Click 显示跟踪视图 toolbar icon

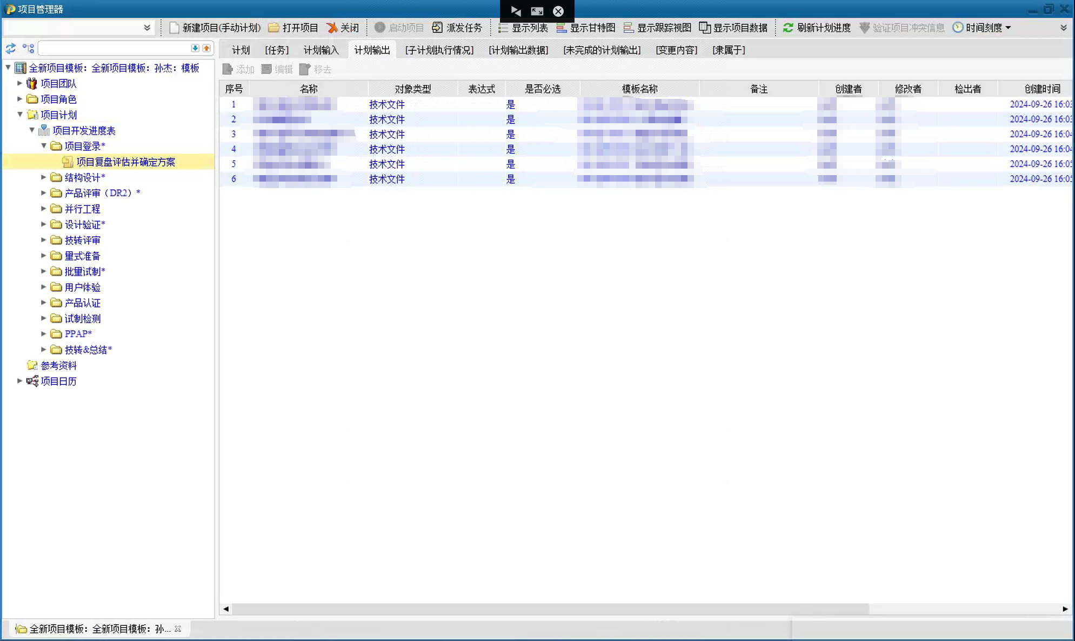629,28
